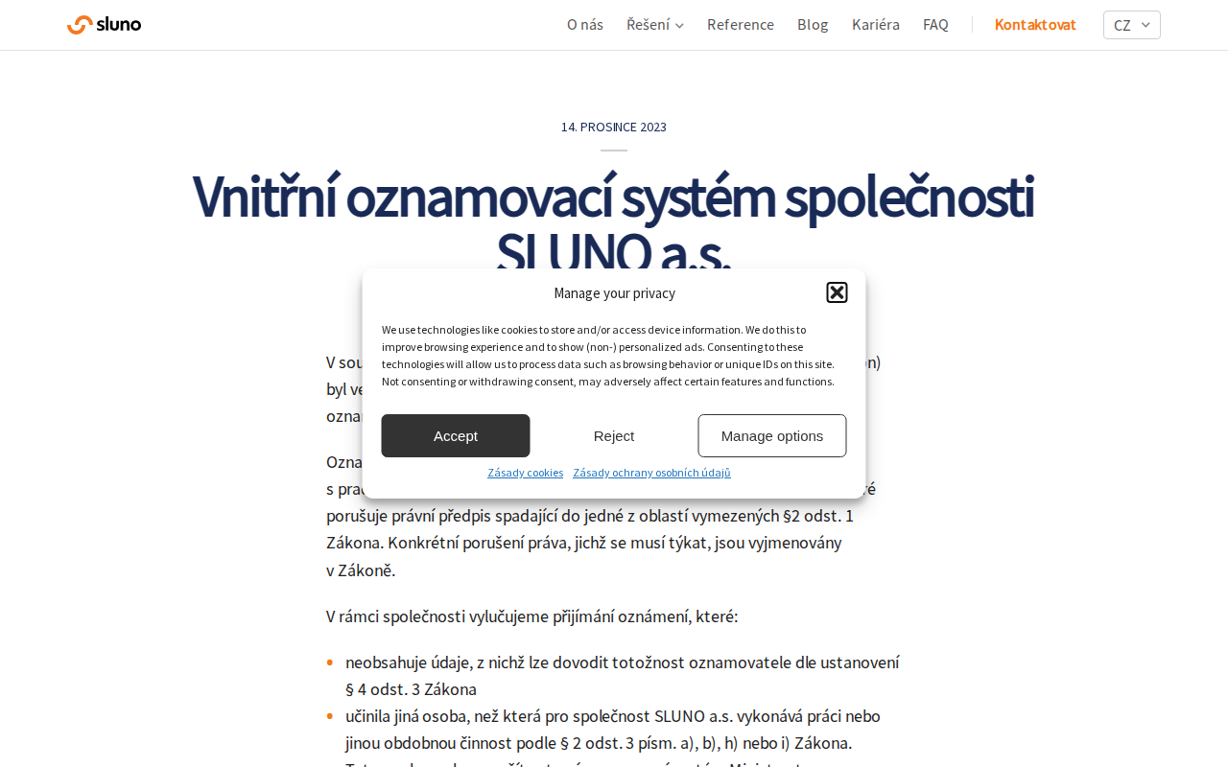This screenshot has width=1228, height=767.
Task: Open Manage options for privacy
Action: [x=772, y=436]
